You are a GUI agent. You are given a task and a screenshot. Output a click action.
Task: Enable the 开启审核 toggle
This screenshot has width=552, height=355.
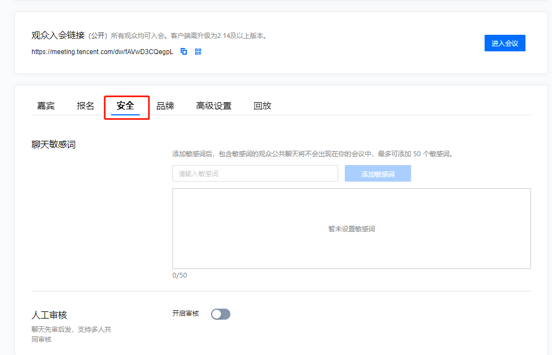[220, 314]
